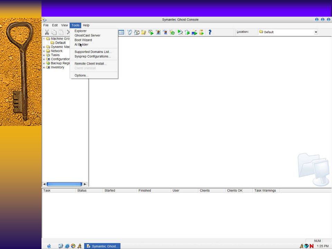Screen dimensions: 332x249
Task: Click the User column header
Action: [185, 190]
